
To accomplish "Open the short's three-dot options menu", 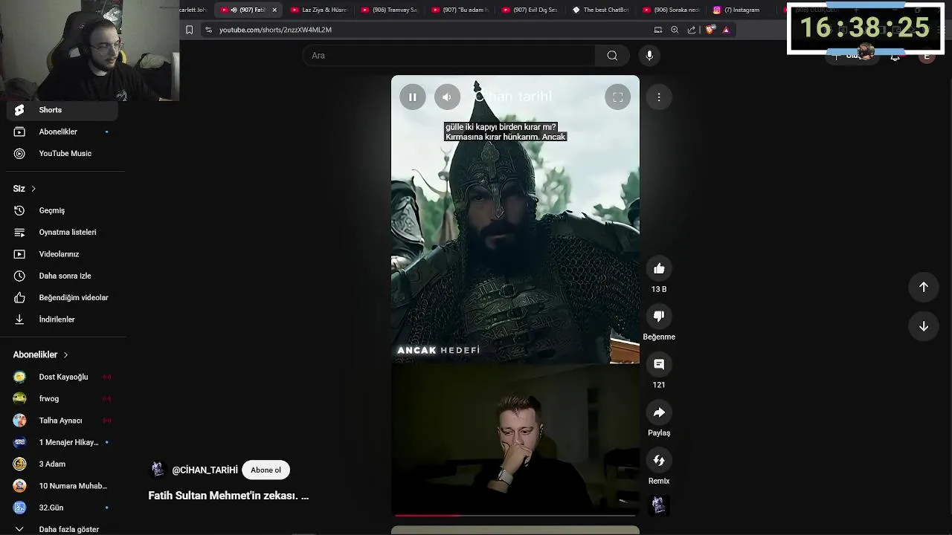I will pyautogui.click(x=659, y=97).
